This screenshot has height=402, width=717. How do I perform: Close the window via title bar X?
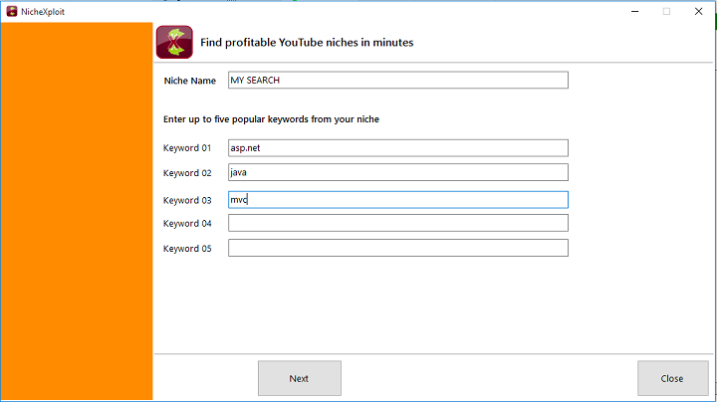(x=698, y=11)
